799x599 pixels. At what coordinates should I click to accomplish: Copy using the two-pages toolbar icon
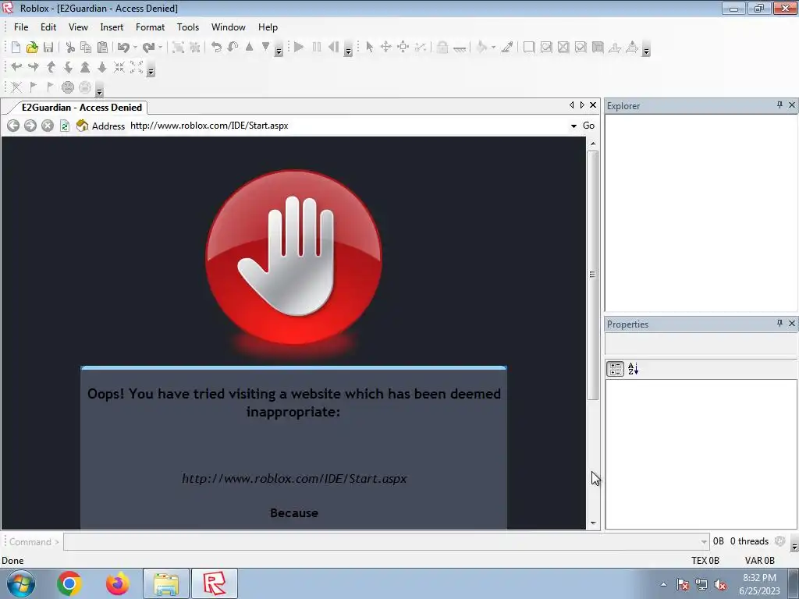86,48
